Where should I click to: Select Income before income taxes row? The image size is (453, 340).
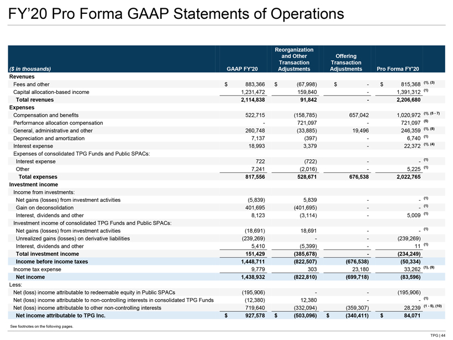click(227, 261)
